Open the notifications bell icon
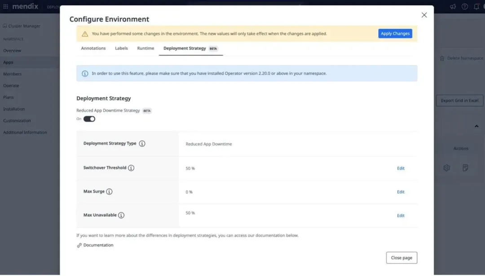The image size is (485, 276). [x=476, y=6]
